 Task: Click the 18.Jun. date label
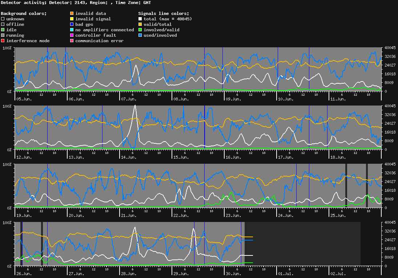[338, 157]
